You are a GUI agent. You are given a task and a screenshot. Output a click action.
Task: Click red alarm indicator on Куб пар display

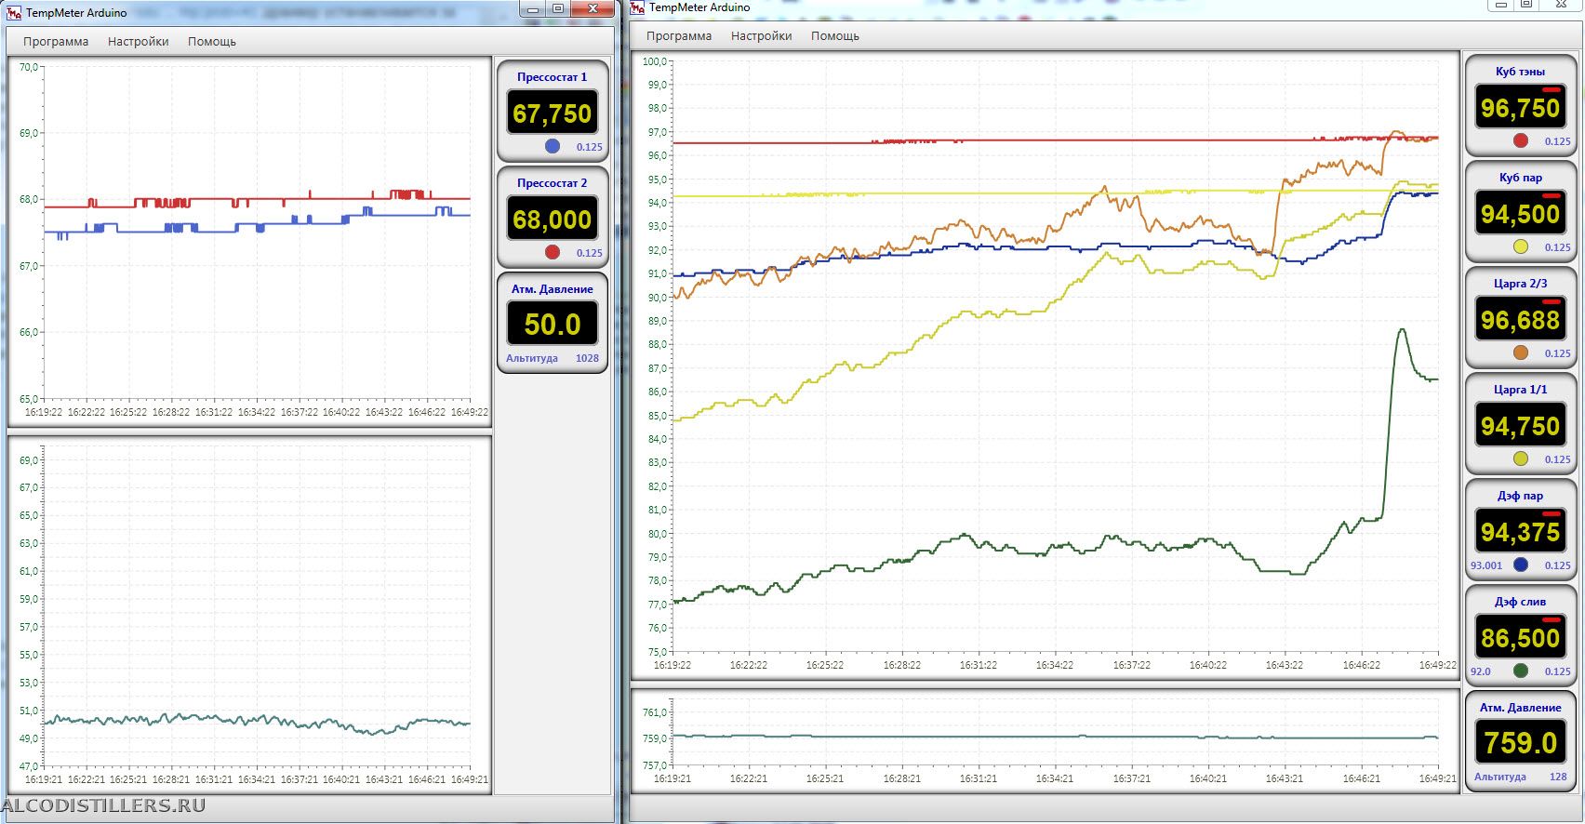[1552, 196]
